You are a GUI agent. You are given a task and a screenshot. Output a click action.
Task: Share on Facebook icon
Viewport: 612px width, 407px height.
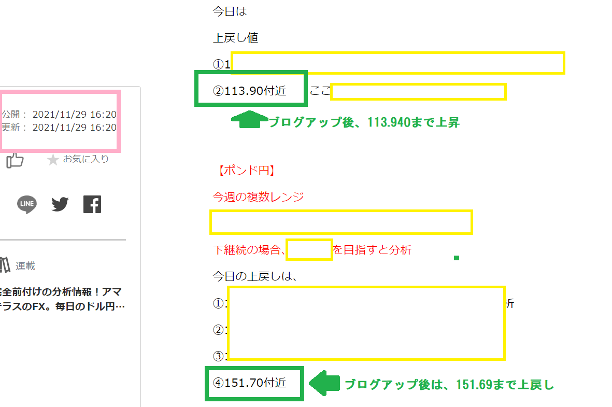pyautogui.click(x=92, y=204)
